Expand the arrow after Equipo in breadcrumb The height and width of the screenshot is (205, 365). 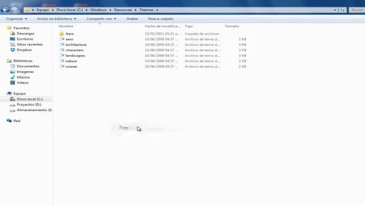(x=53, y=10)
